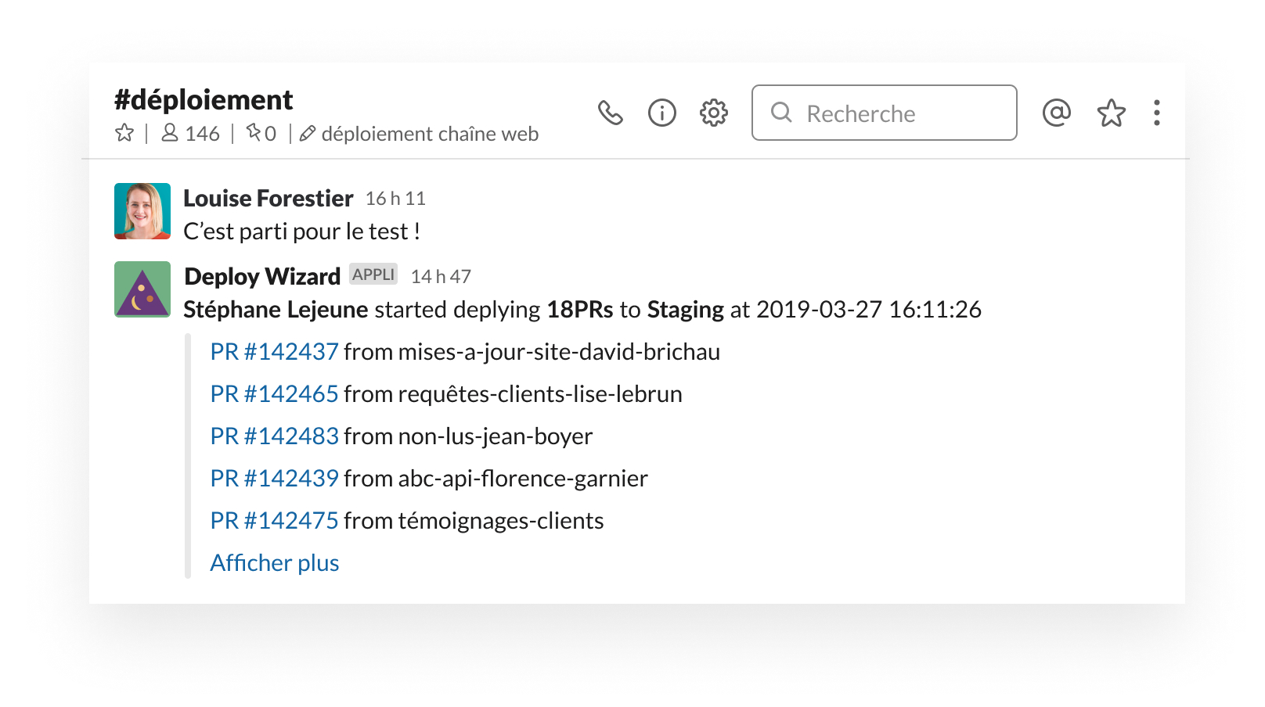View the 146 channel members
Screen dimensions: 1265x707
pos(190,134)
